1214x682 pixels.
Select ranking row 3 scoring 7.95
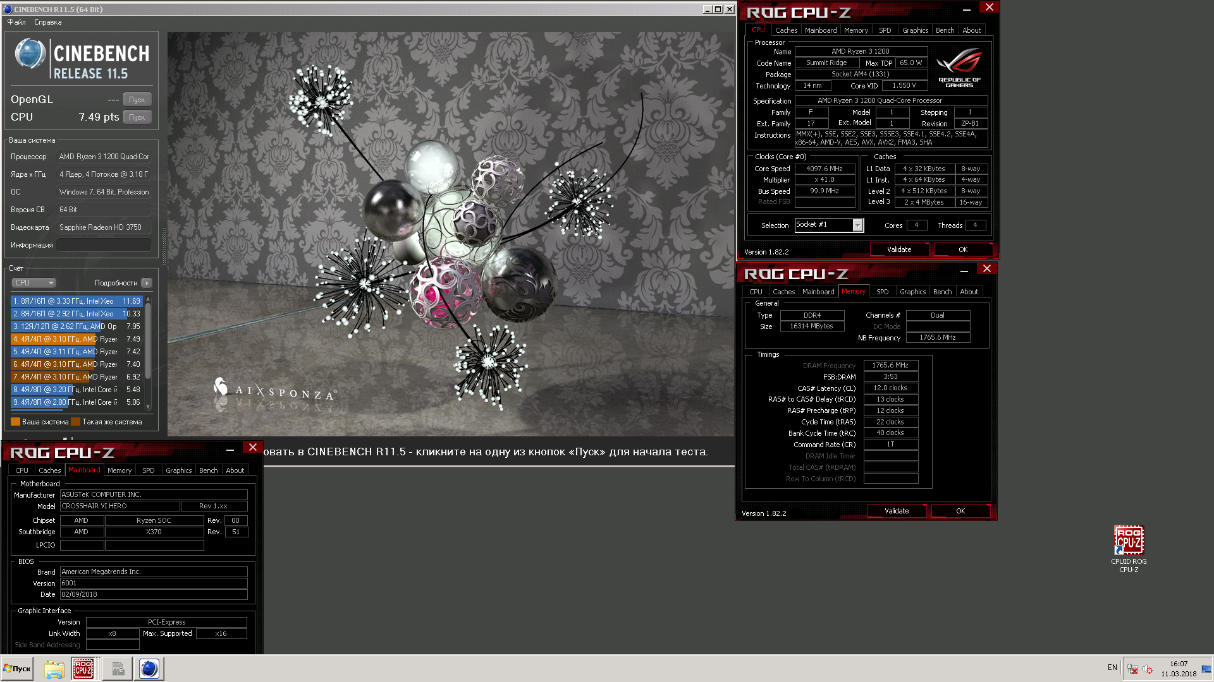tap(77, 326)
